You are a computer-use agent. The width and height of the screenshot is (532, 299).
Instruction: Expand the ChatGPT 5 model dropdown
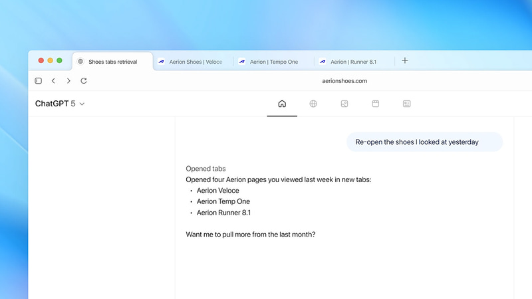click(60, 104)
